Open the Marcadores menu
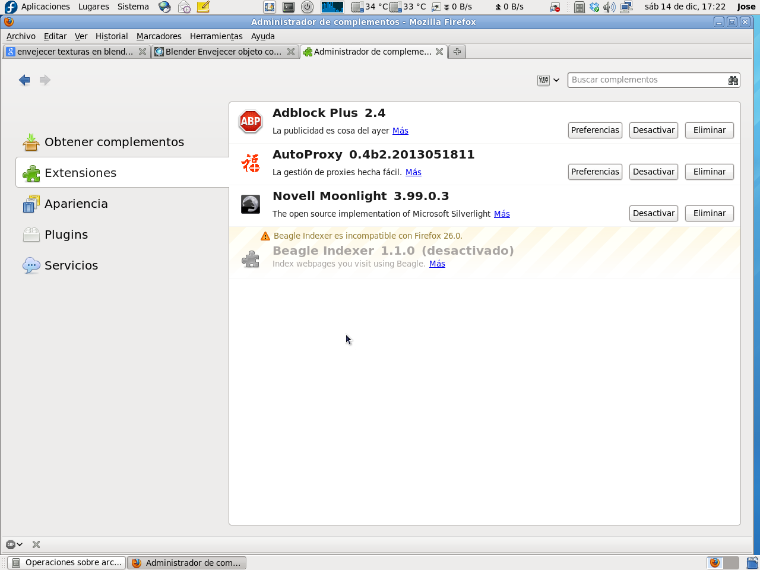 pyautogui.click(x=159, y=36)
